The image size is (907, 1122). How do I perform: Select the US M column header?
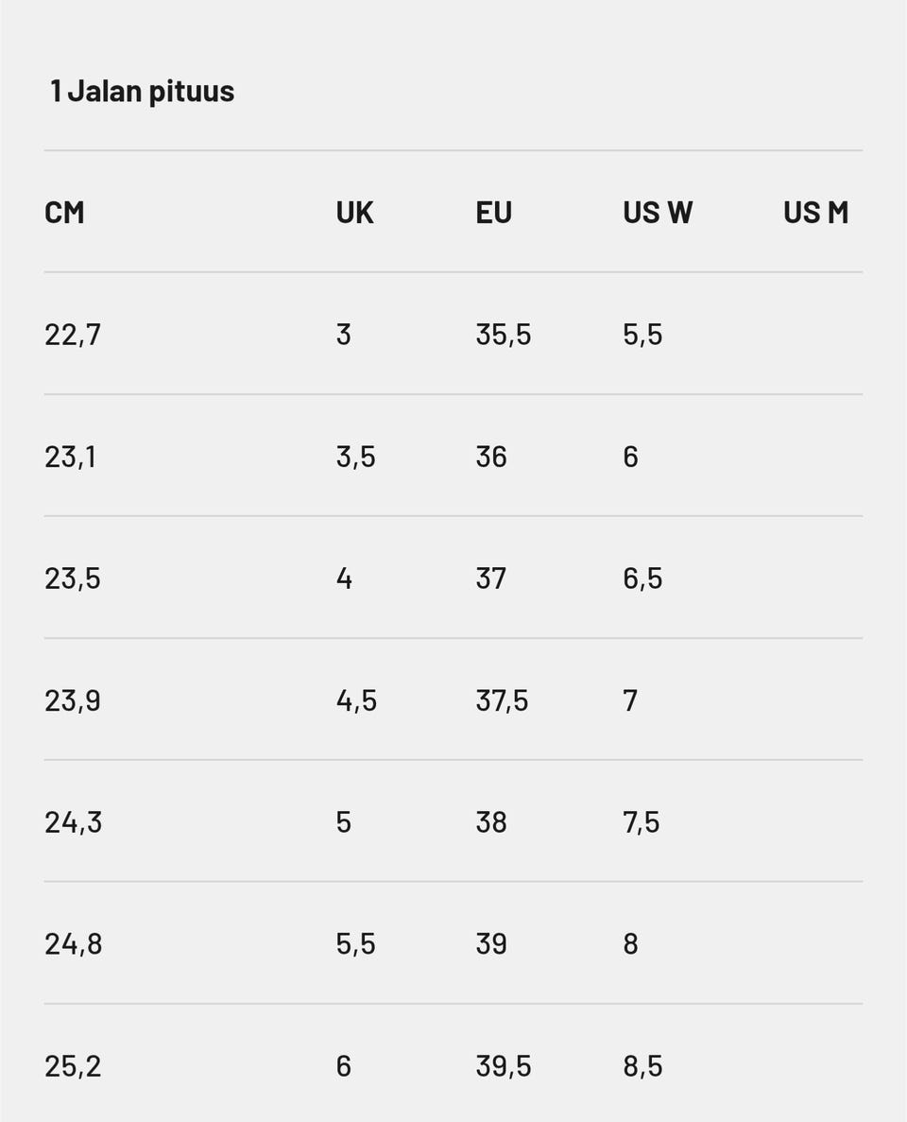[x=815, y=213]
